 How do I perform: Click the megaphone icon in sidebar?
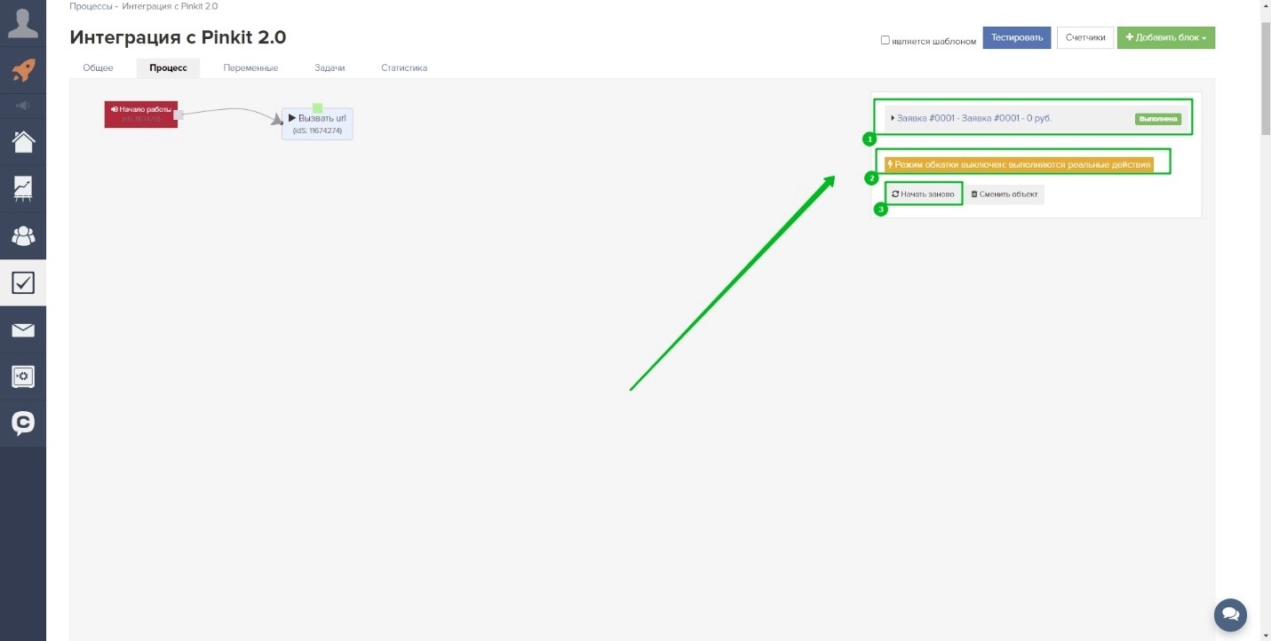tap(23, 106)
